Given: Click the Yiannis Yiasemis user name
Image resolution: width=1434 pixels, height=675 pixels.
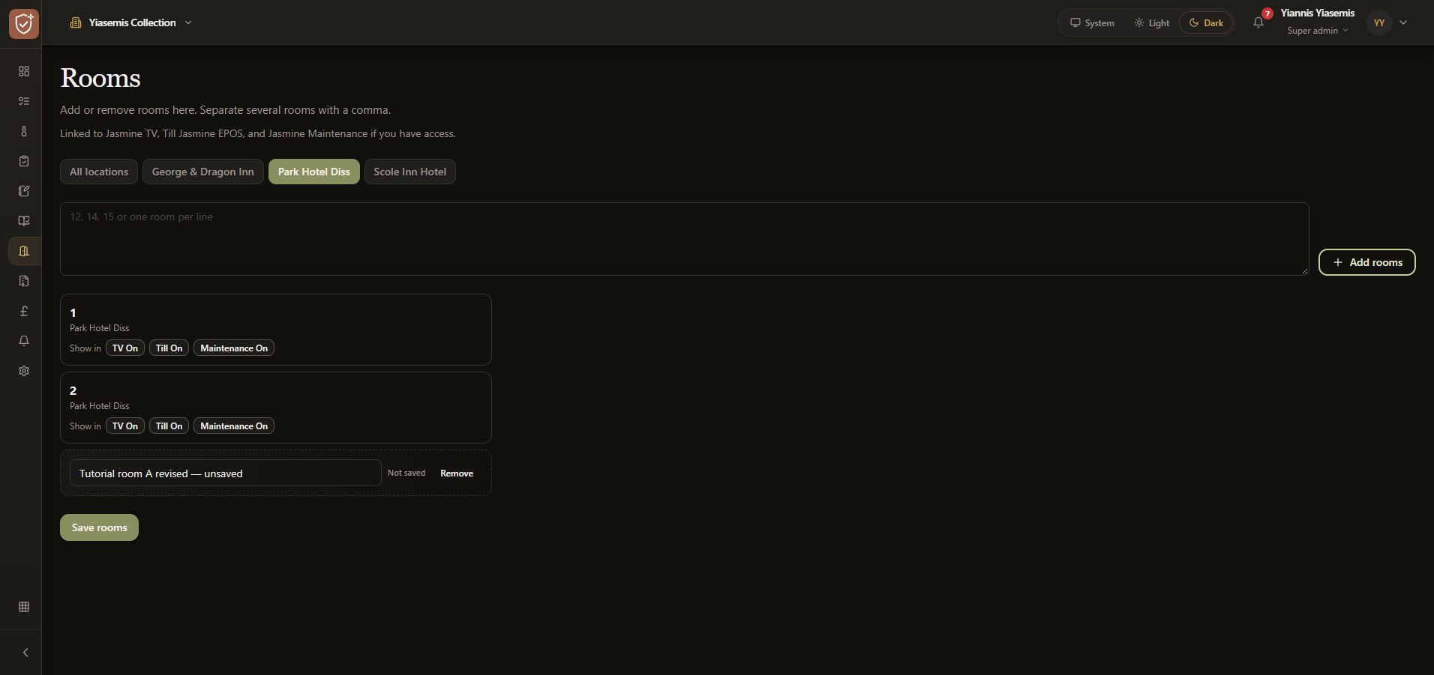Looking at the screenshot, I should click(x=1317, y=13).
